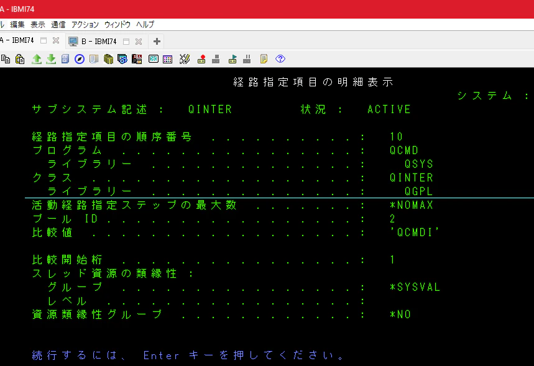Click the pool ID value 2
Screen dimensions: 534x366
tap(393, 219)
